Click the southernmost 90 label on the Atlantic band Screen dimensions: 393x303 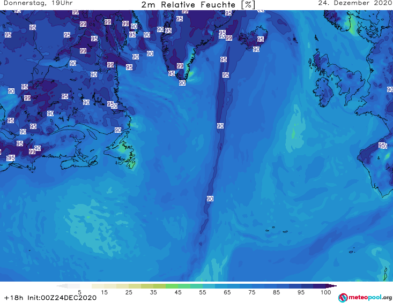coord(210,199)
